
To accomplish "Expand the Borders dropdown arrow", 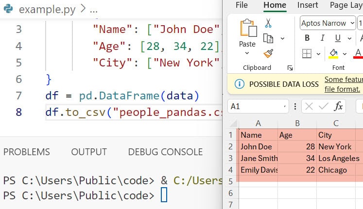I will pos(318,54).
